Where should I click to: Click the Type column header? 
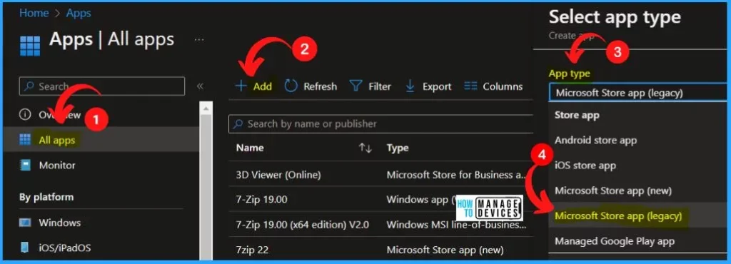(x=398, y=148)
